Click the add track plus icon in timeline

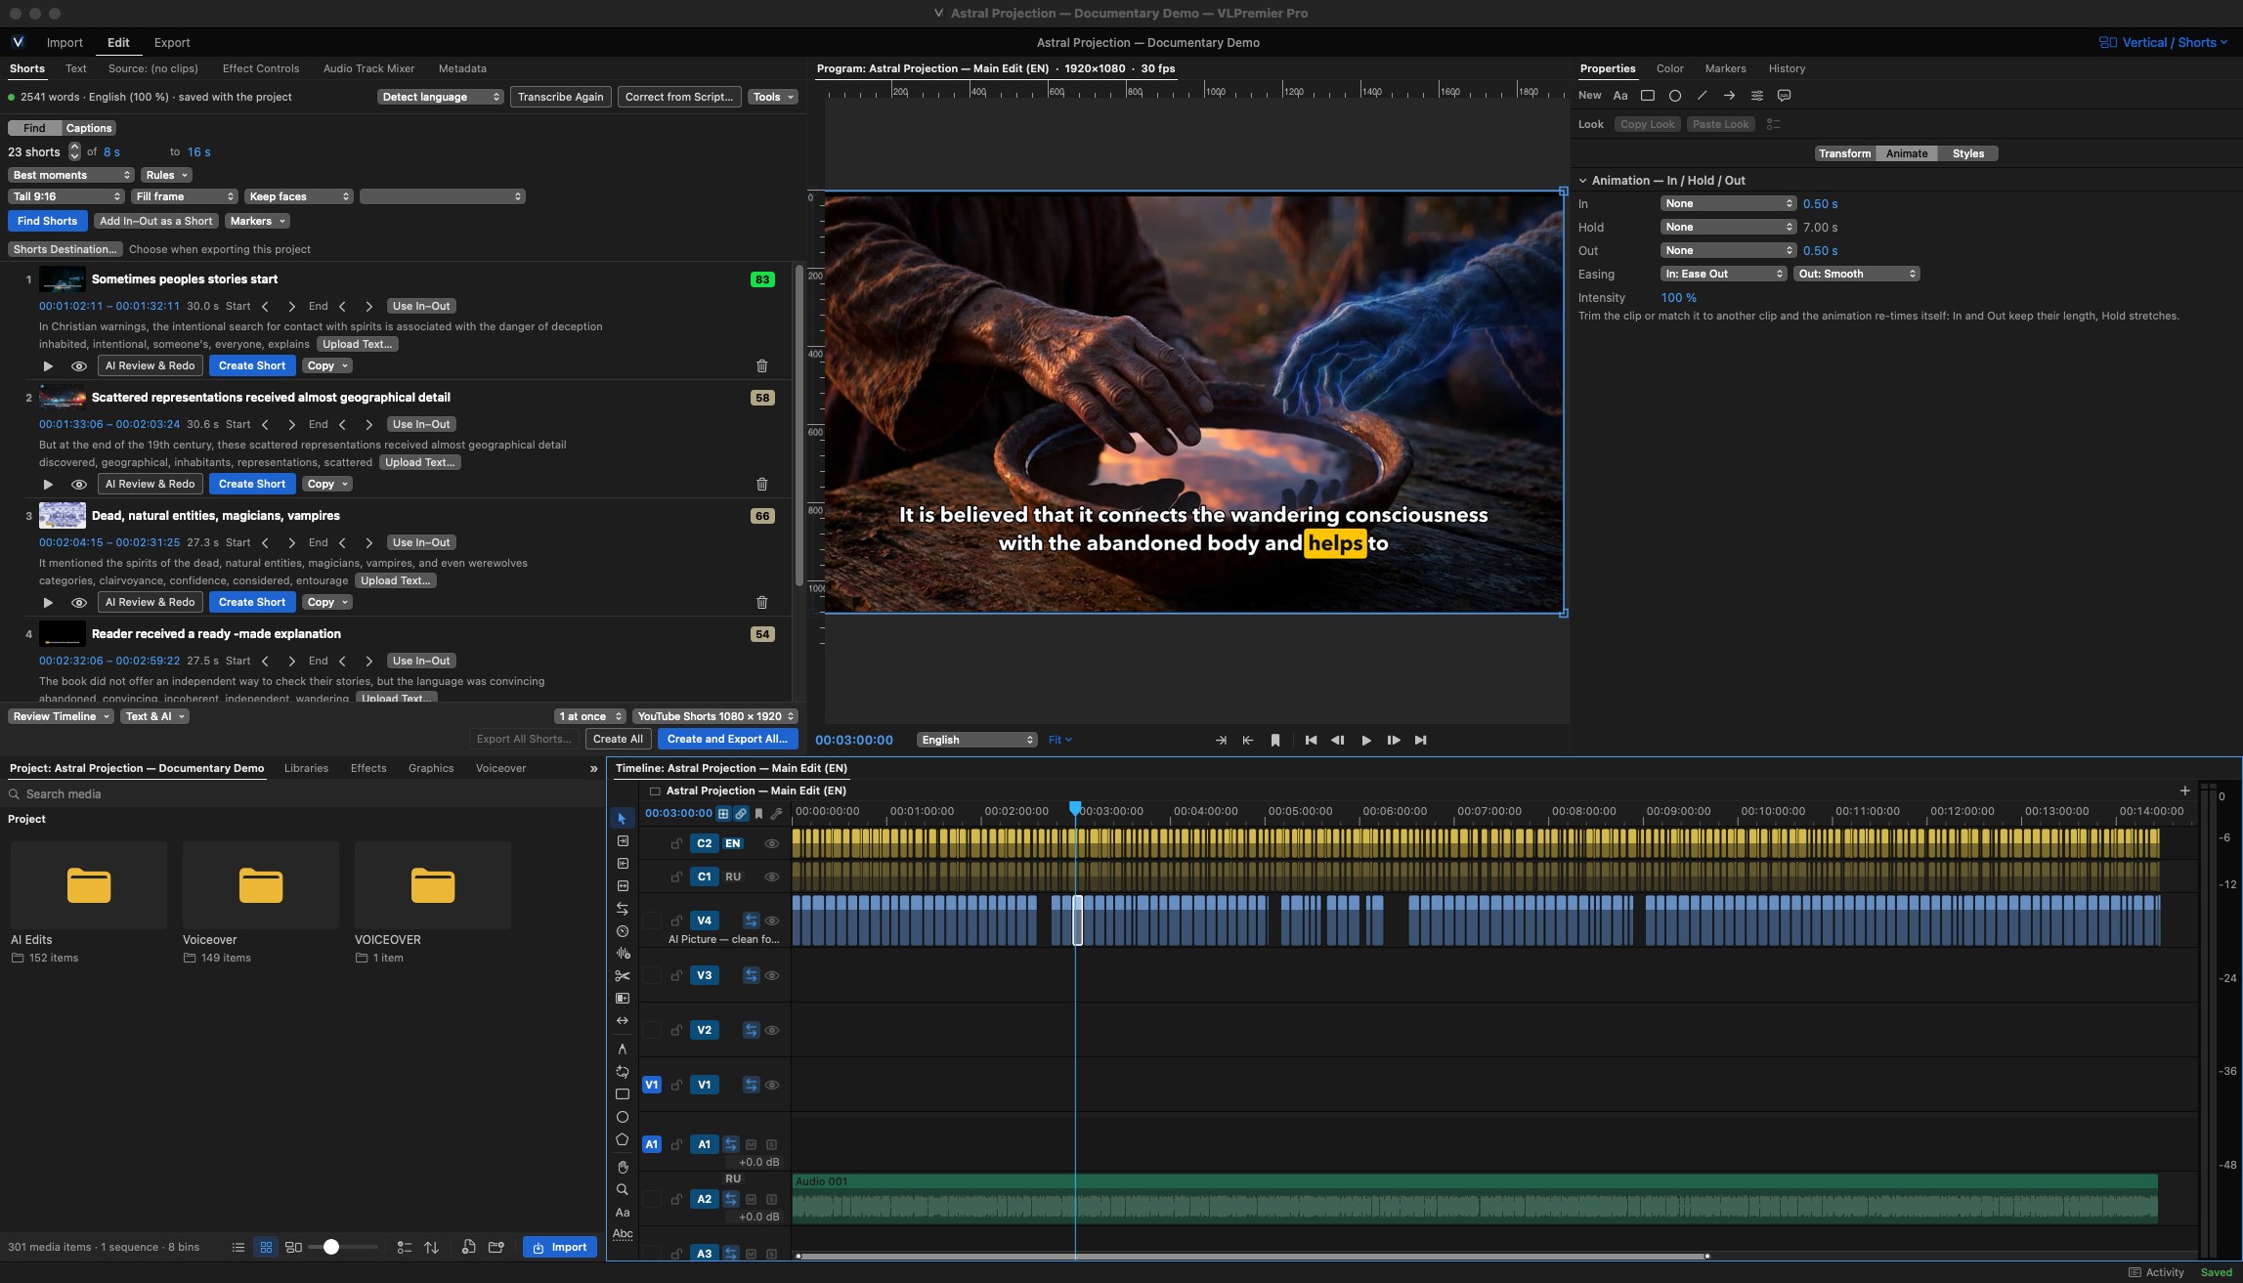point(2184,791)
